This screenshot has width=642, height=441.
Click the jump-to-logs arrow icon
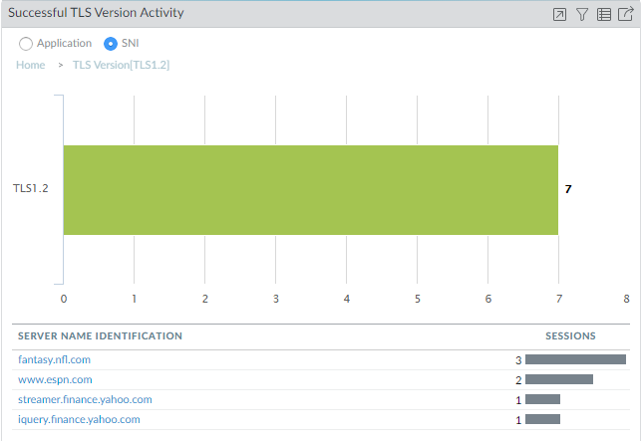[x=560, y=14]
